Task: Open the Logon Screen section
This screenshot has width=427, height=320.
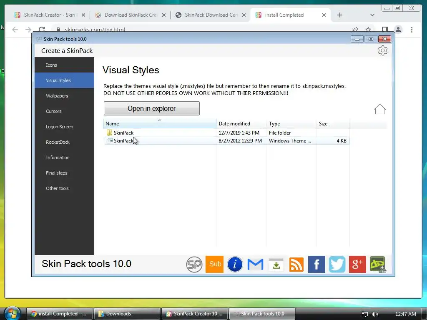Action: [64, 127]
